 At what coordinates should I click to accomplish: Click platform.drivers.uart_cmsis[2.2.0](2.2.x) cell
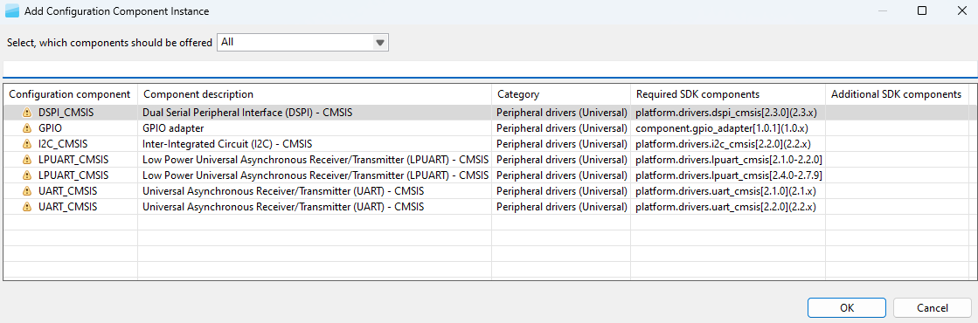(x=729, y=206)
